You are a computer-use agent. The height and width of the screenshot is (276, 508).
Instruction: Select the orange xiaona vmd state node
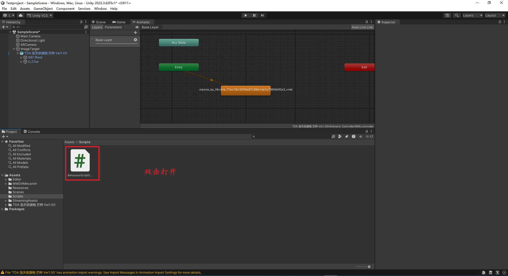pos(246,91)
